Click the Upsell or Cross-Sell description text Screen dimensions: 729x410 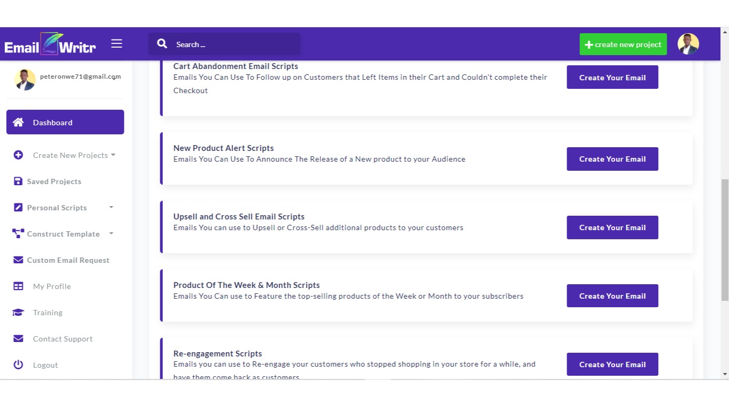point(318,227)
